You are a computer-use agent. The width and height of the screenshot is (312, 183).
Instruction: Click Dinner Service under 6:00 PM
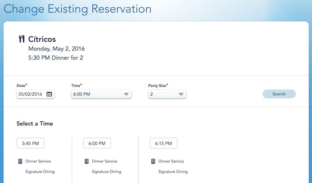point(105,161)
